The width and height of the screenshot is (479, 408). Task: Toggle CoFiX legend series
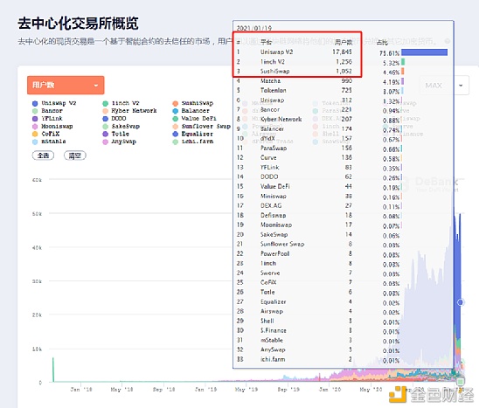(x=45, y=134)
